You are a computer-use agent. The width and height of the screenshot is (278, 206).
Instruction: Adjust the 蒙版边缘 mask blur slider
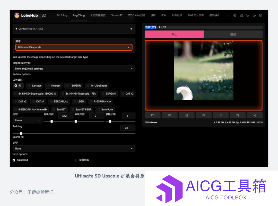(x=120, y=121)
